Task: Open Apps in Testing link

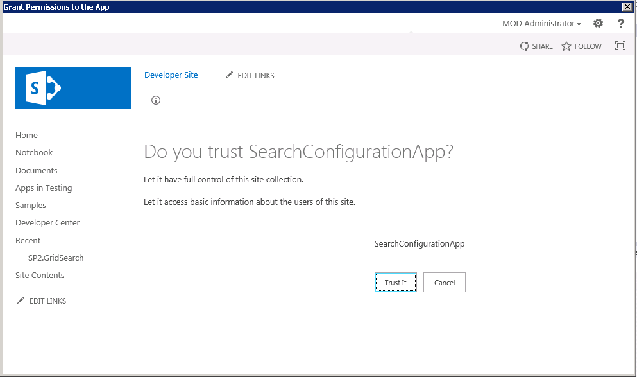Action: pyautogui.click(x=44, y=188)
